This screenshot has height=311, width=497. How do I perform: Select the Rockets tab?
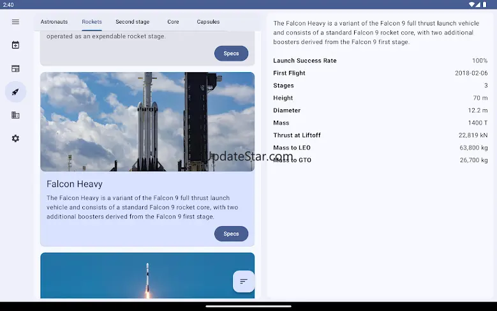(92, 22)
